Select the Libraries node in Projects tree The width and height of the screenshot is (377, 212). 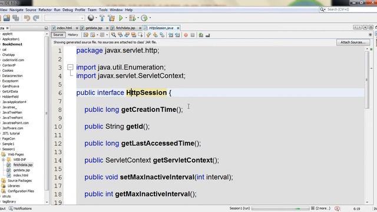point(14,186)
